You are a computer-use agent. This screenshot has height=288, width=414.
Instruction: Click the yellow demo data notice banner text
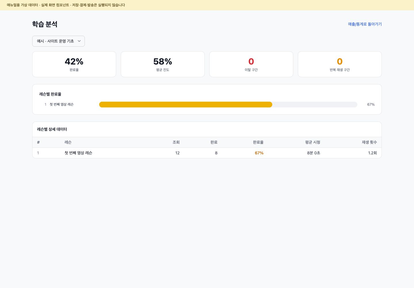pyautogui.click(x=66, y=5)
